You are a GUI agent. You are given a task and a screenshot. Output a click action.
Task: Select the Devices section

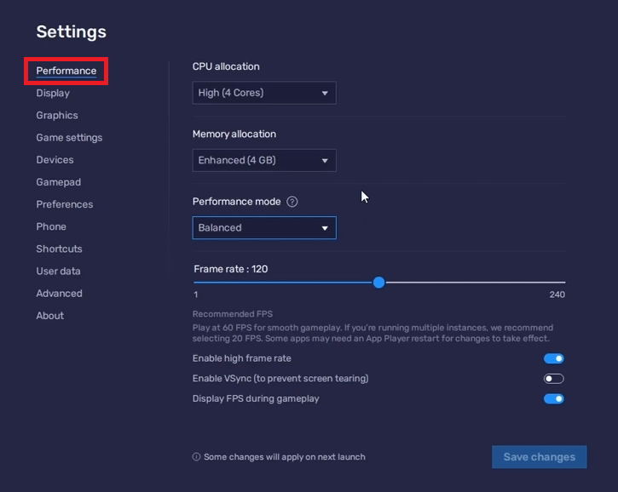[55, 159]
